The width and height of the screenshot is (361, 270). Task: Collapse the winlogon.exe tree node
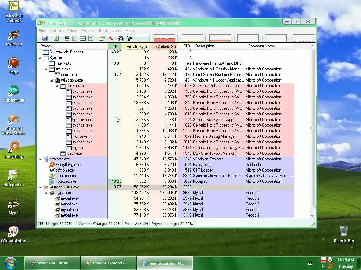click(x=51, y=81)
